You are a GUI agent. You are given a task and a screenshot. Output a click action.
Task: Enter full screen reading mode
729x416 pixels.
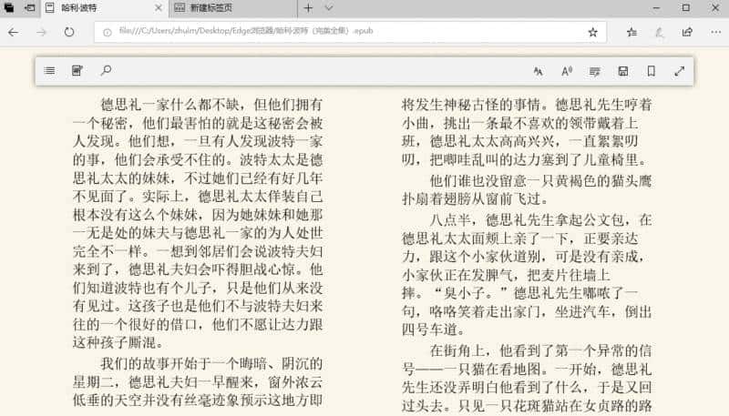click(x=680, y=71)
